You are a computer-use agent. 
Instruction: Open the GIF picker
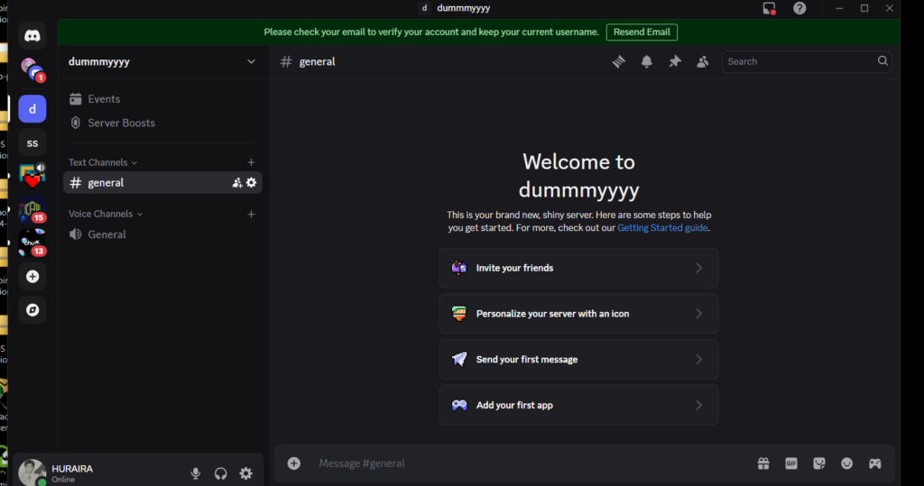pyautogui.click(x=791, y=463)
